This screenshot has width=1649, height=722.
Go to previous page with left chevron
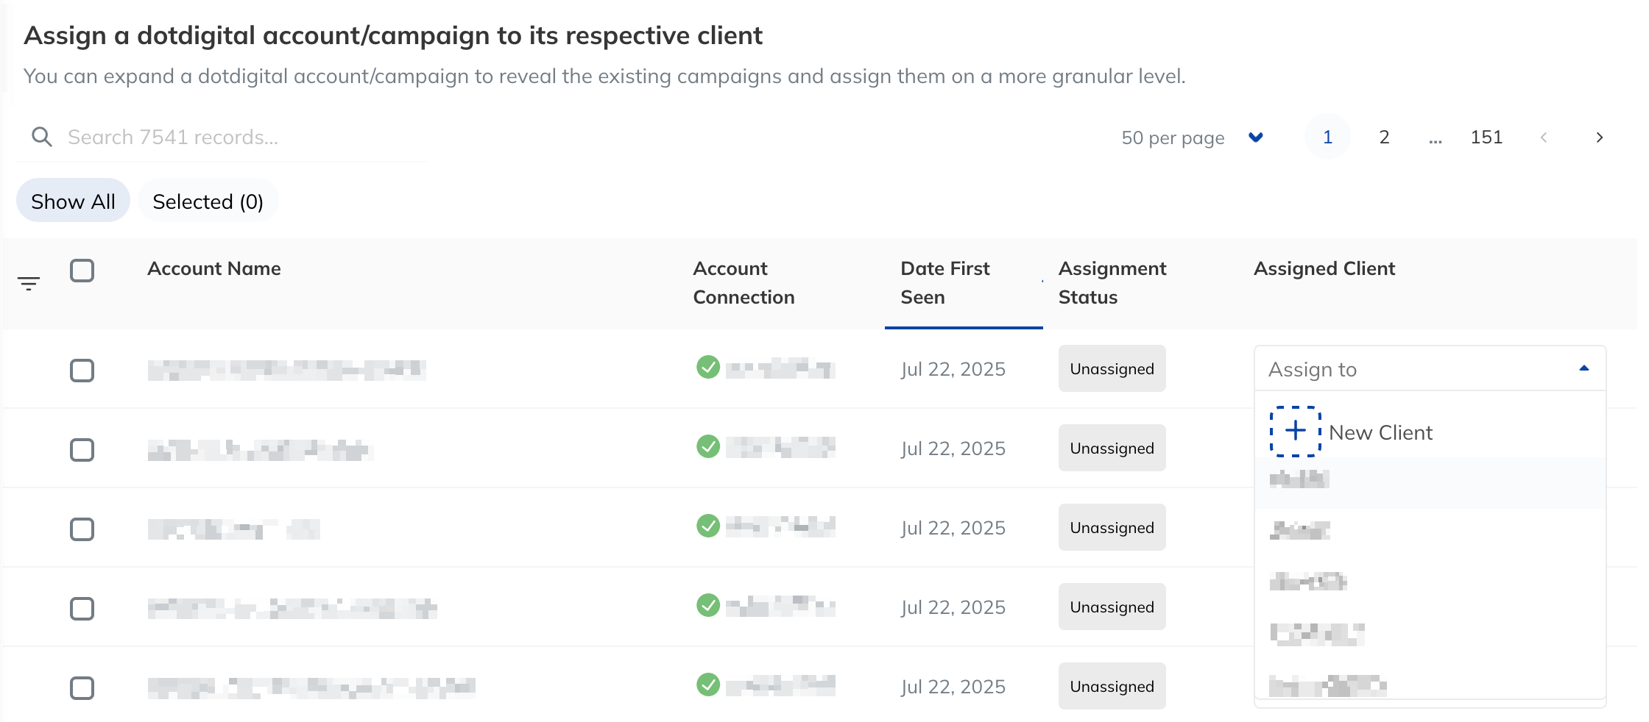point(1544,137)
